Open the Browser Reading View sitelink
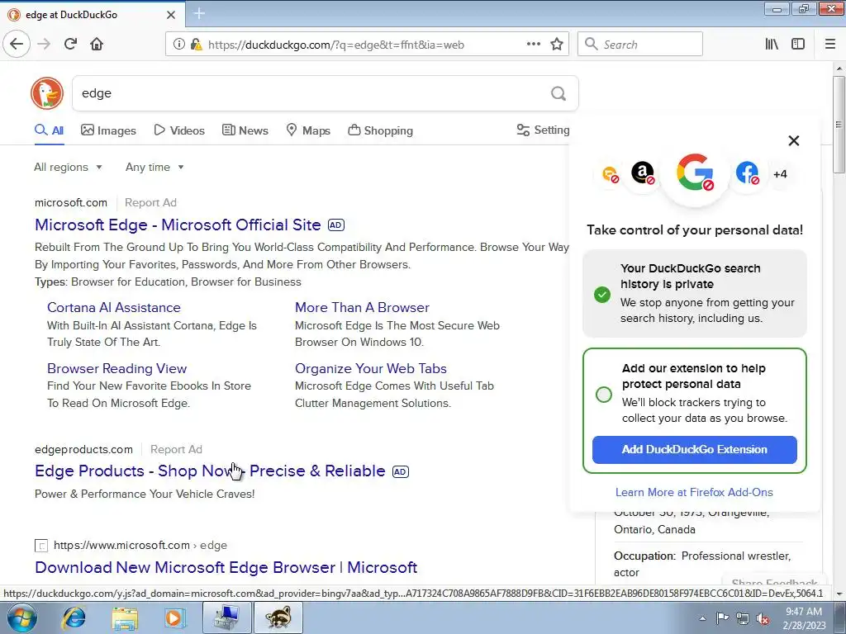Image resolution: width=846 pixels, height=634 pixels. 116,368
